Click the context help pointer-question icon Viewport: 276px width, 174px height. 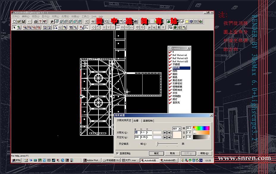coord(45,21)
